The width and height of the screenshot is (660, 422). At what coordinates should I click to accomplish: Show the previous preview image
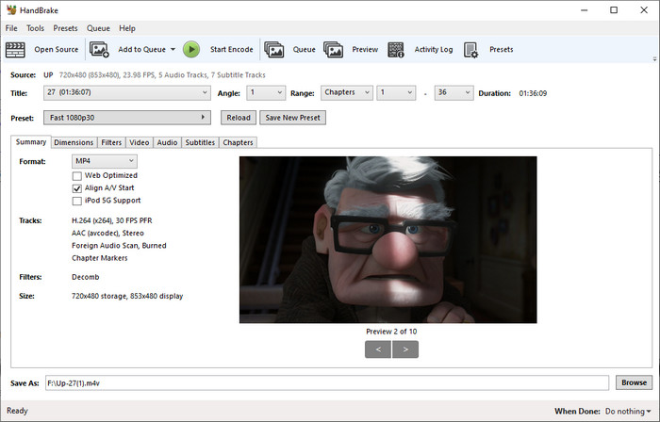pyautogui.click(x=378, y=349)
